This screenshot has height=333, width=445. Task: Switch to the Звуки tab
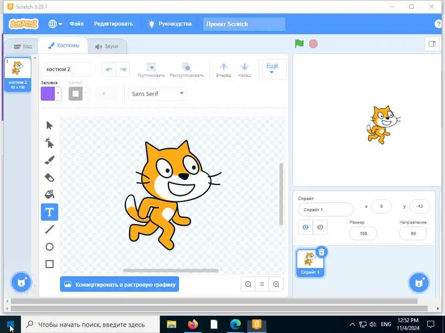(x=106, y=46)
